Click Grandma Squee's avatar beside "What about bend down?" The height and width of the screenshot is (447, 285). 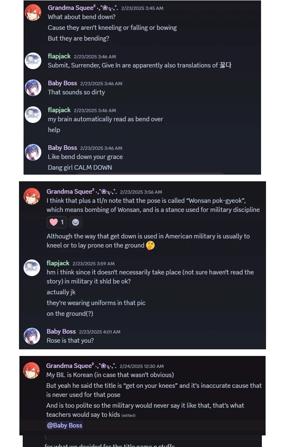[x=33, y=12]
